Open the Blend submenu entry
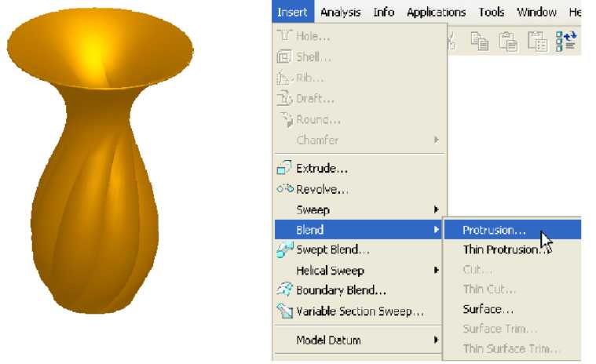 click(358, 230)
